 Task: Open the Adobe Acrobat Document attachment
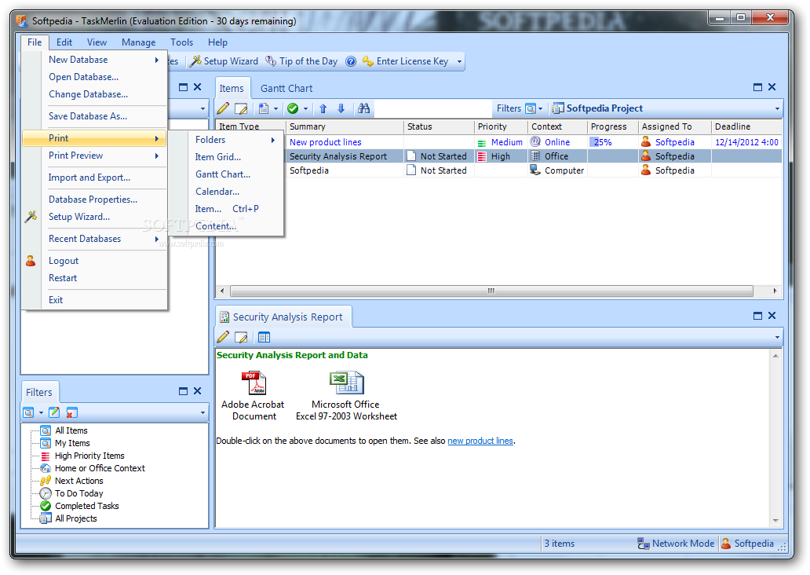point(253,396)
